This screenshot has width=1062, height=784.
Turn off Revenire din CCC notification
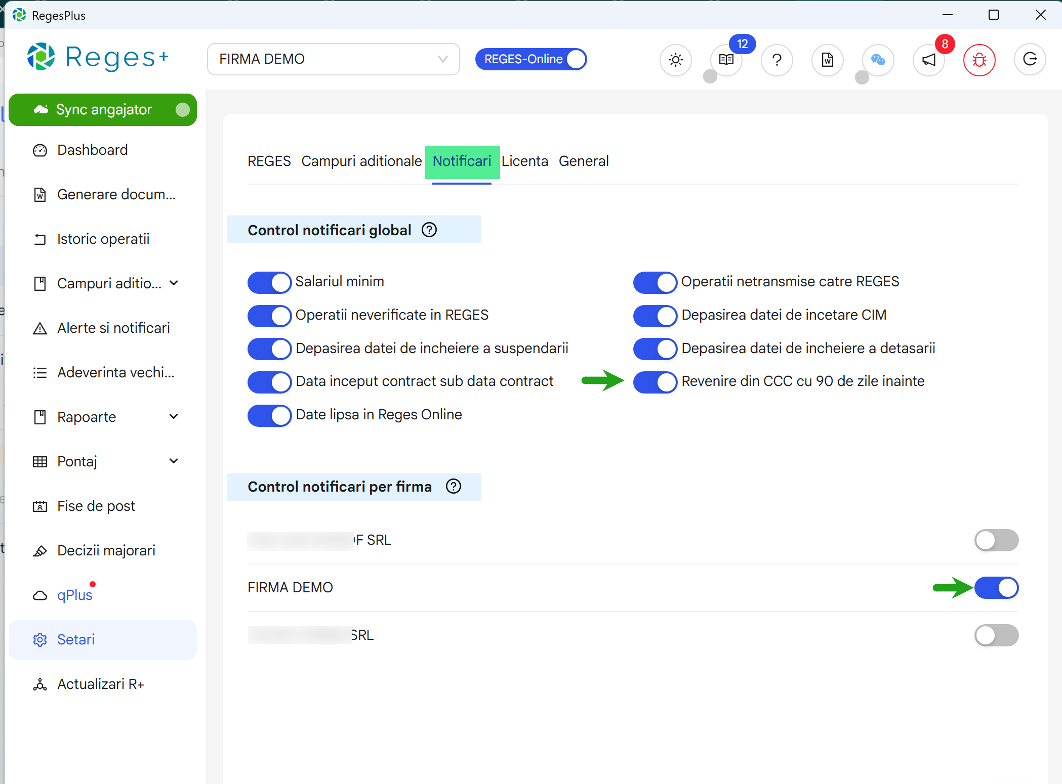tap(655, 382)
